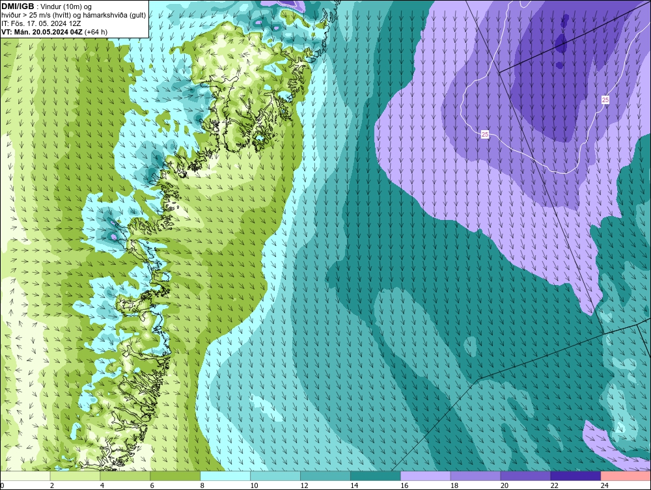Click the legend tick label '18'
The image size is (651, 490).
[454, 485]
